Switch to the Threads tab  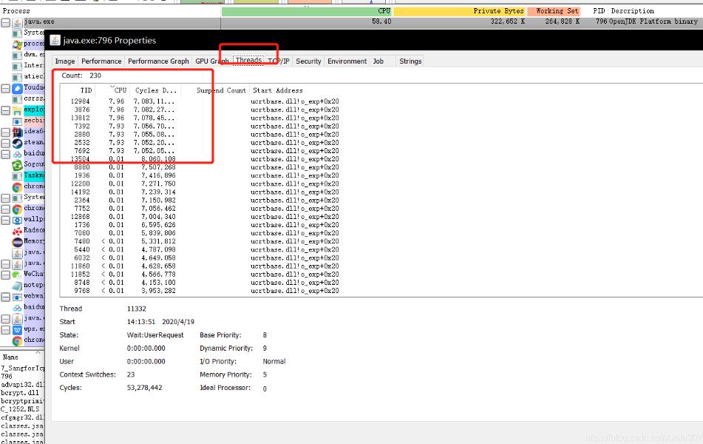pyautogui.click(x=249, y=60)
